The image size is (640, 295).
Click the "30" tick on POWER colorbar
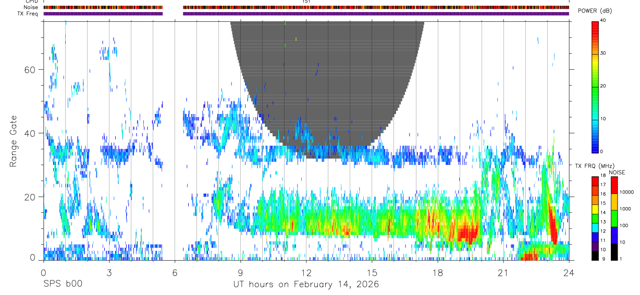604,54
